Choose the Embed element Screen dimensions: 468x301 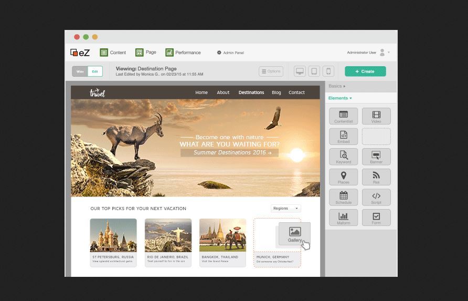pyautogui.click(x=343, y=137)
